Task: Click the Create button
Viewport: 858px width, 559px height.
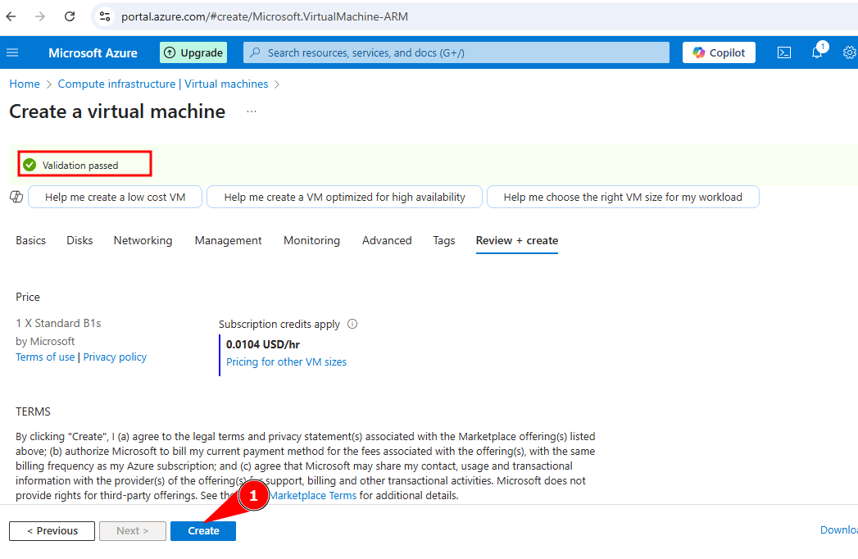Action: coord(203,530)
